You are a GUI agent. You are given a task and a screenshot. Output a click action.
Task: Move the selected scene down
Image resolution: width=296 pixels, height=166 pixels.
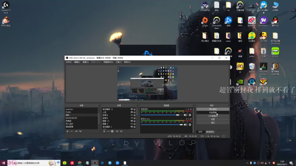[x=80, y=131]
